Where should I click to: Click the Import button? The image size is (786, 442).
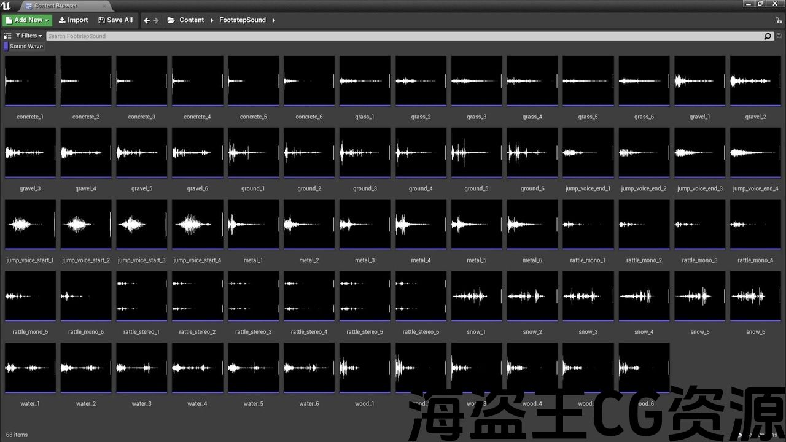click(x=73, y=20)
